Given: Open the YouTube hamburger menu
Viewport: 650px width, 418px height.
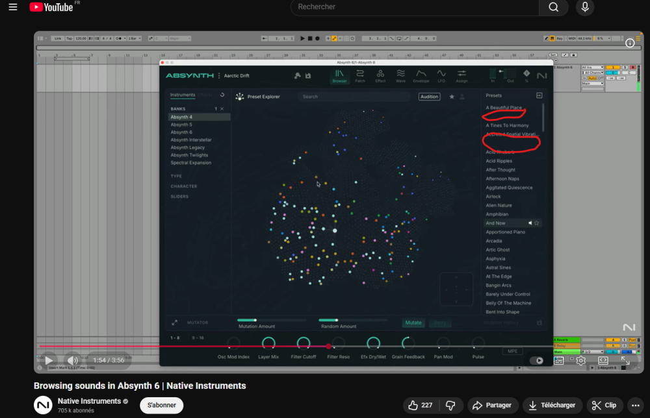Looking at the screenshot, I should point(13,7).
